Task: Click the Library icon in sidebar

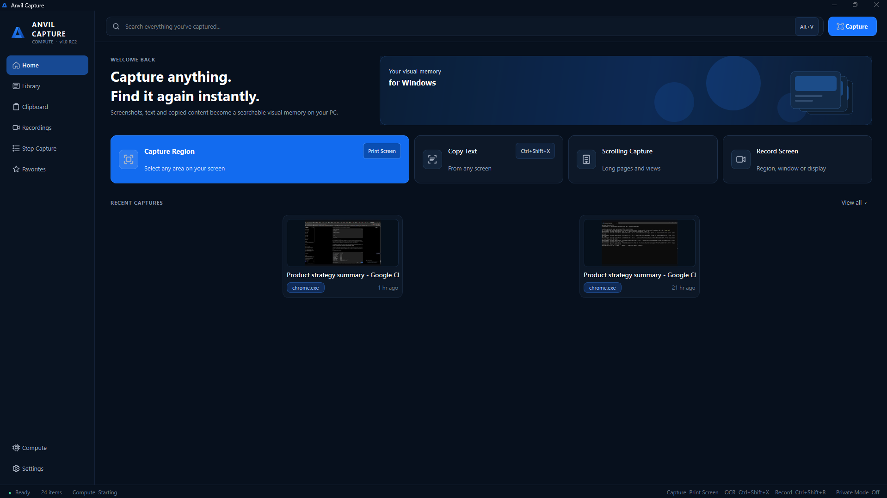Action: [x=16, y=86]
